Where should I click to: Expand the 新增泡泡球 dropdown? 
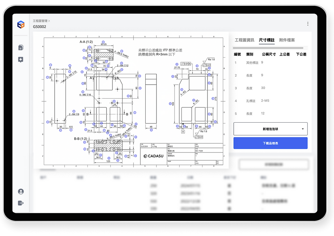[x=271, y=129]
